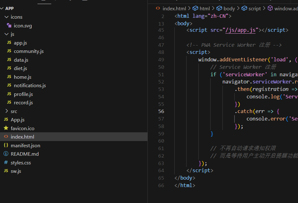This screenshot has width=298, height=203.
Task: Expand the src folder
Action: point(14,111)
